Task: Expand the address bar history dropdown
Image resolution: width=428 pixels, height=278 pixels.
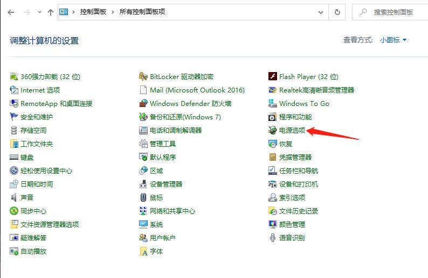Action: click(321, 12)
